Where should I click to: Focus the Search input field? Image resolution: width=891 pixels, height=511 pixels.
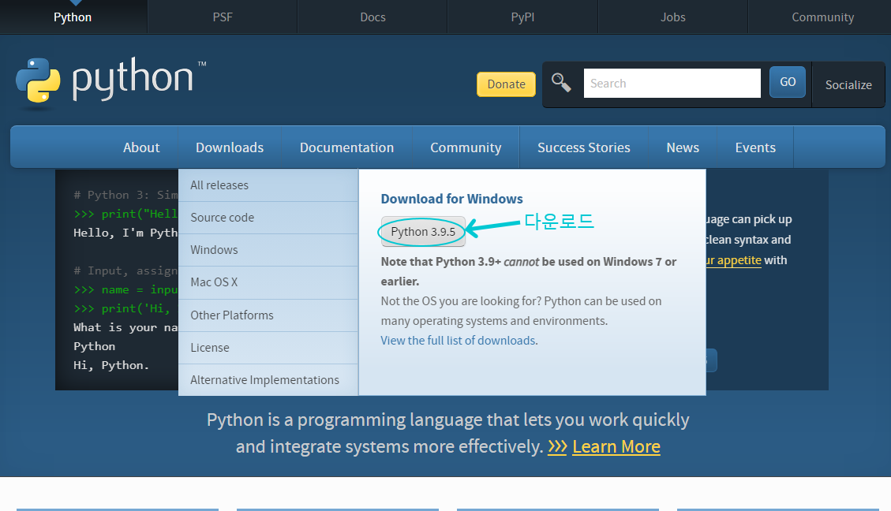tap(672, 84)
